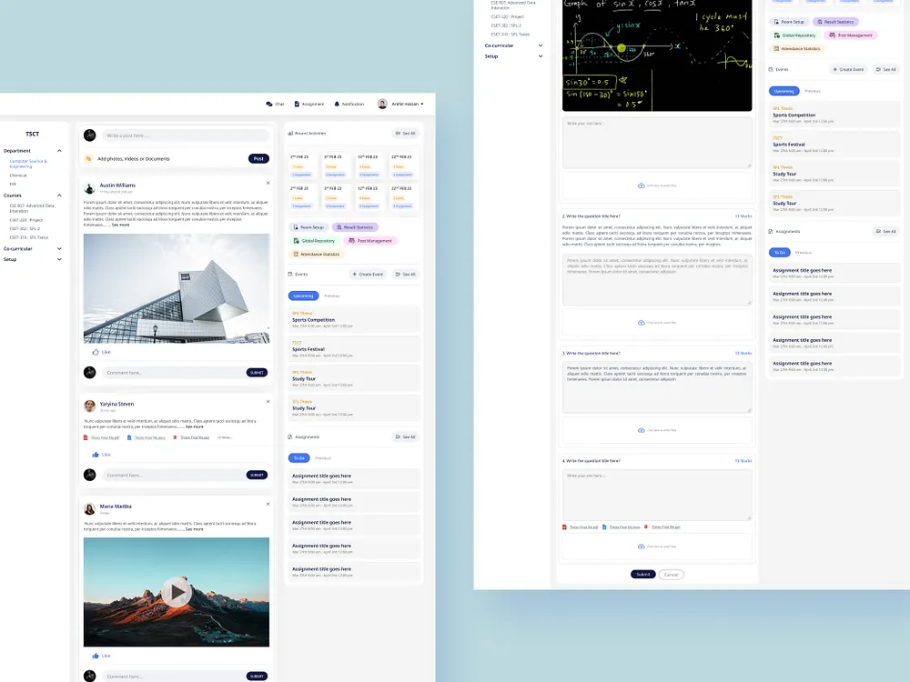Open Sports Competition event in feed window
The width and height of the screenshot is (910, 682).
pyautogui.click(x=354, y=319)
